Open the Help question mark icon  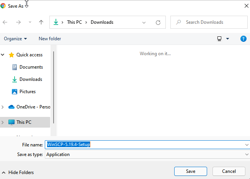click(x=243, y=39)
